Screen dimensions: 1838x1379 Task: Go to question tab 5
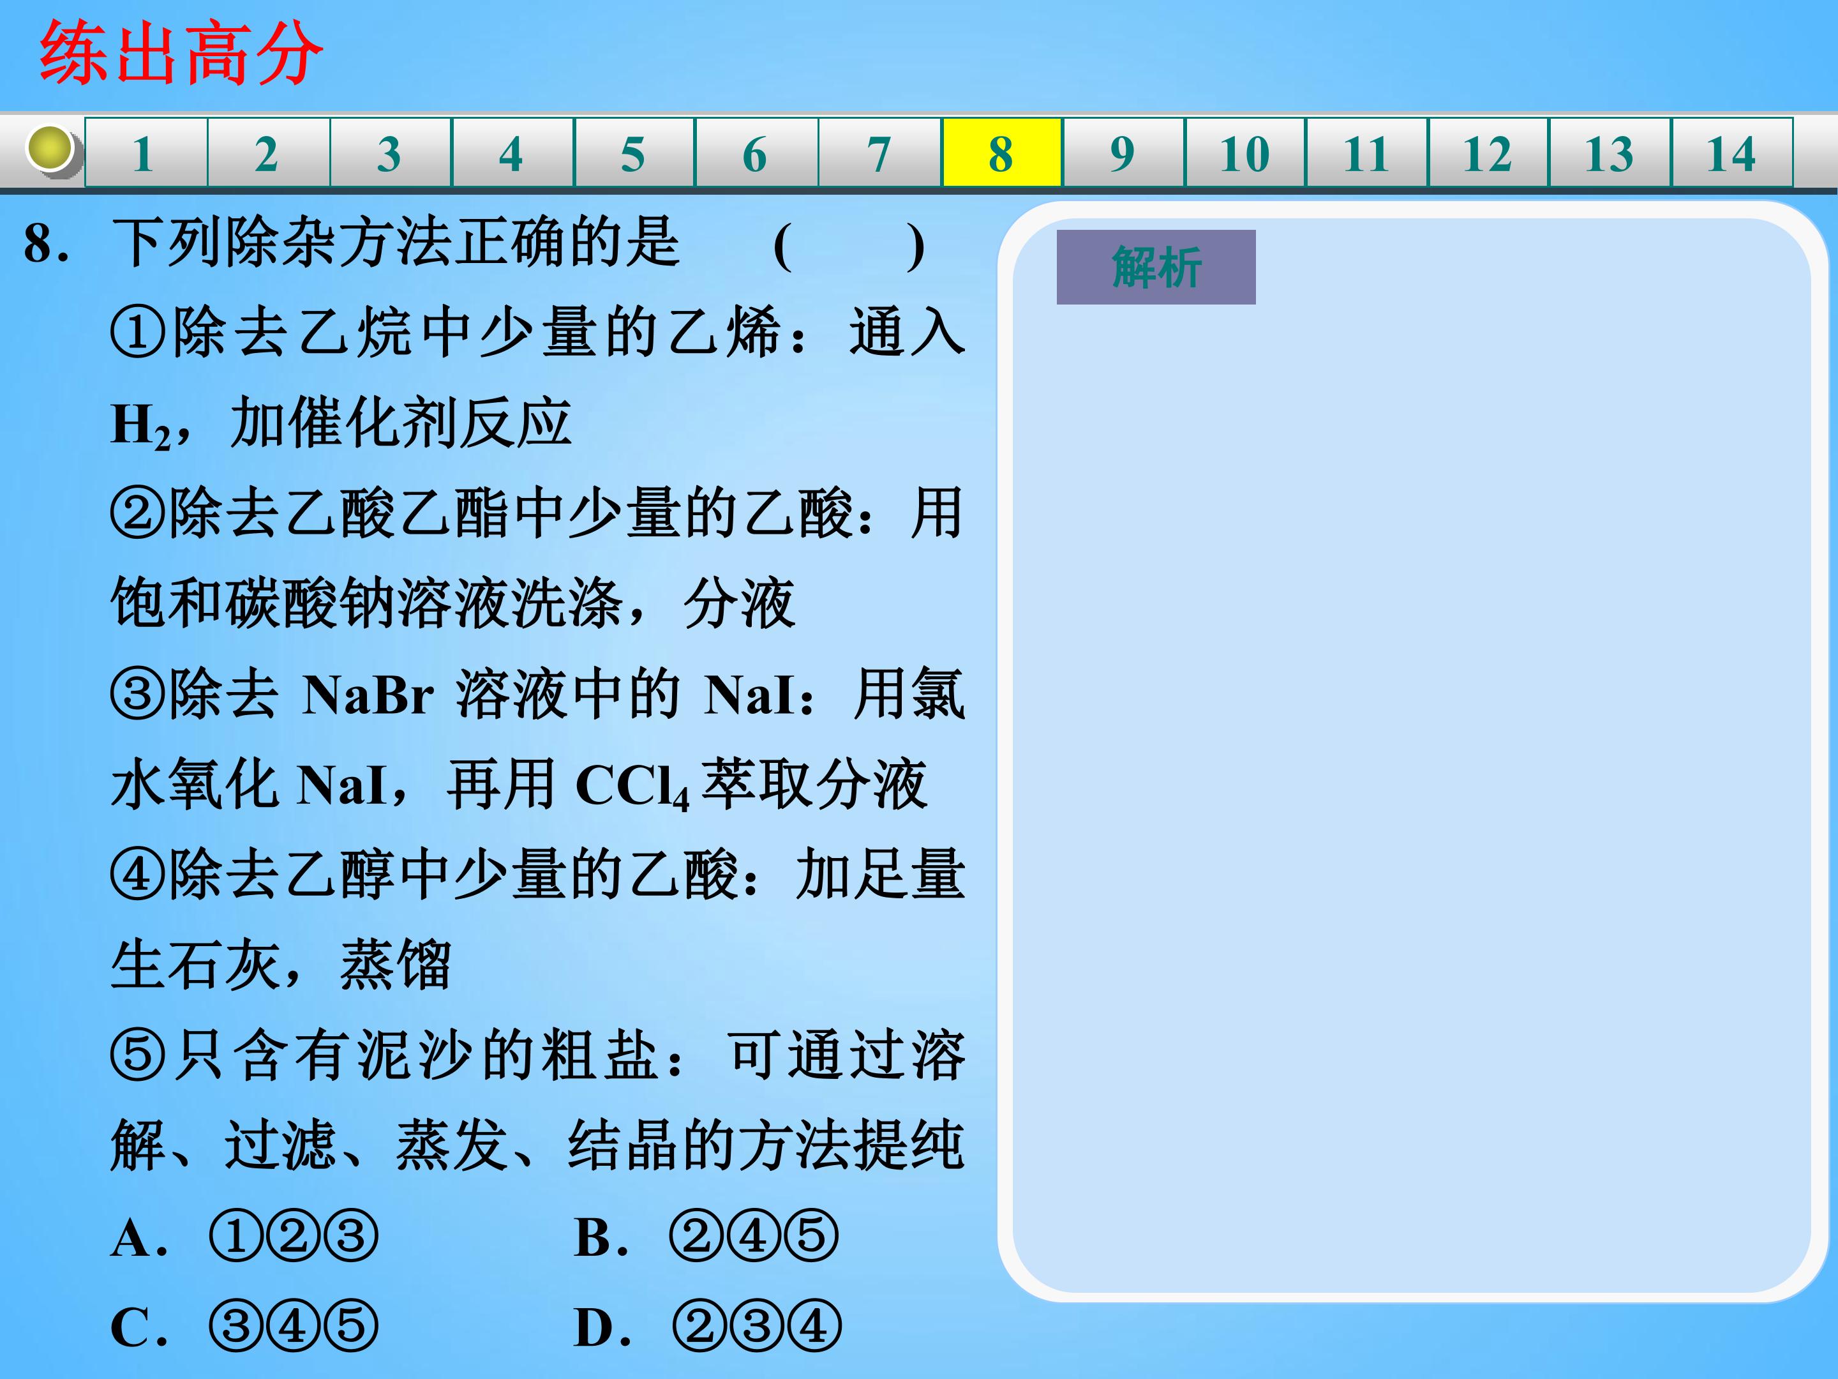point(635,153)
